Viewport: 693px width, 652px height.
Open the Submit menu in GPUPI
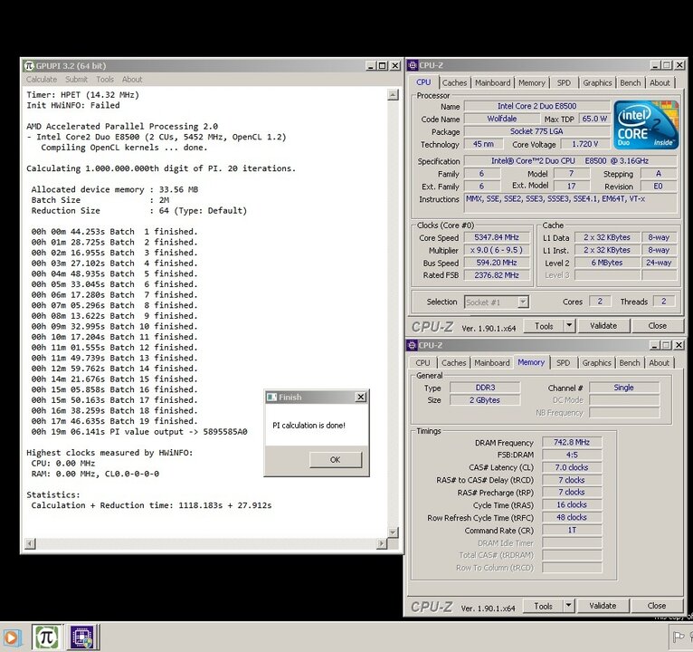[77, 80]
